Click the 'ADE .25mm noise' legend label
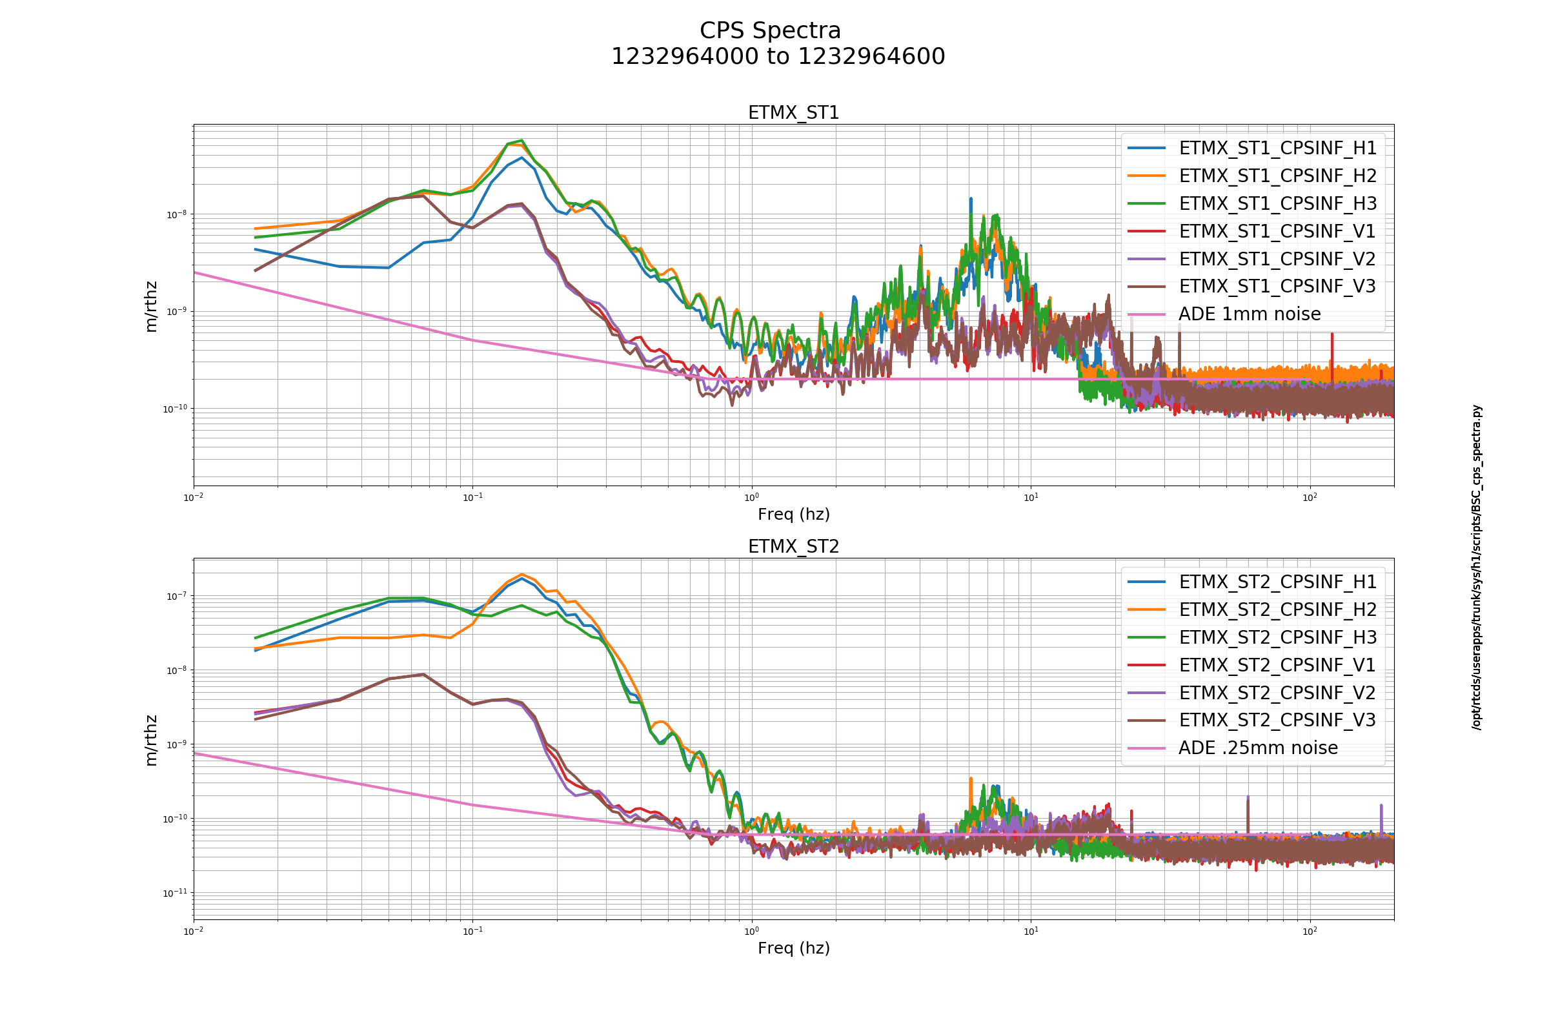 pos(1258,748)
